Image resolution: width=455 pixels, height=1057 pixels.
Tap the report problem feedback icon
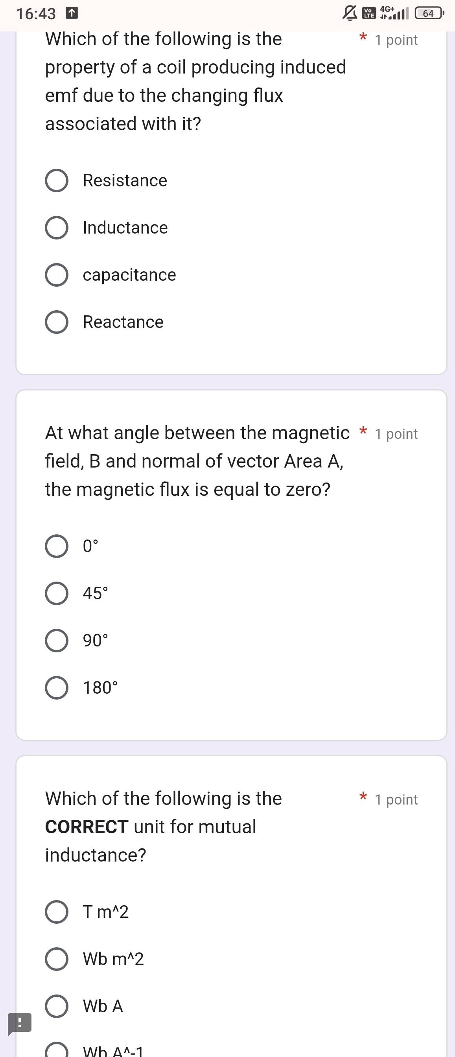coord(19,1023)
